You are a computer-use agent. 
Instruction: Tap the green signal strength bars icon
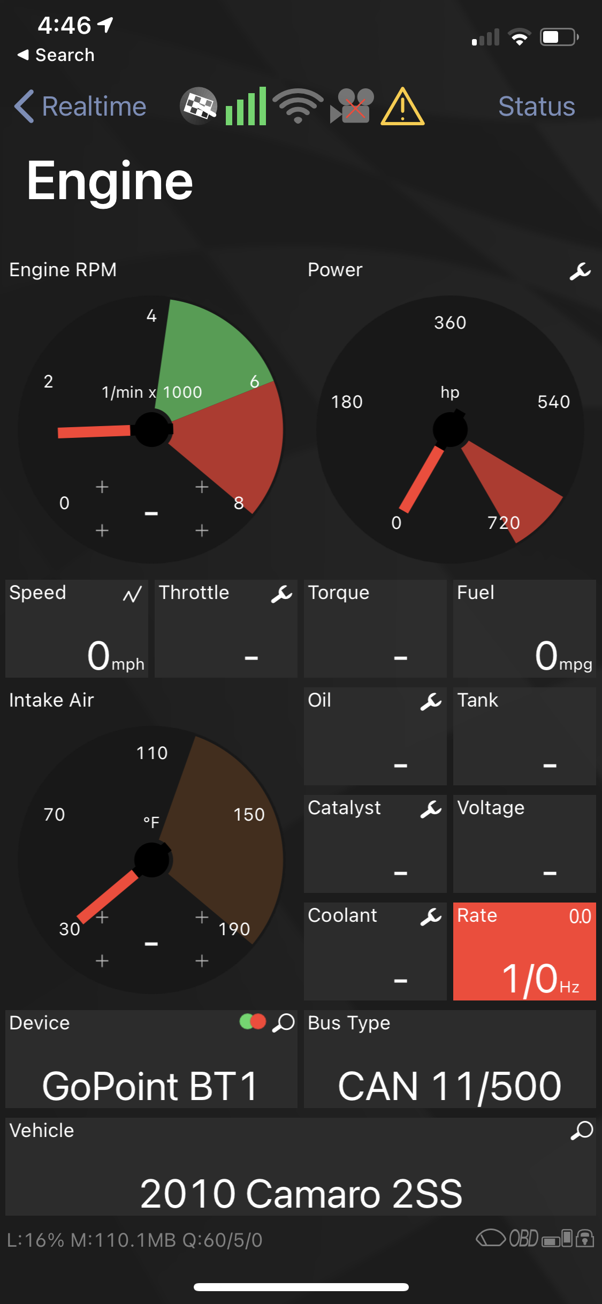(246, 106)
